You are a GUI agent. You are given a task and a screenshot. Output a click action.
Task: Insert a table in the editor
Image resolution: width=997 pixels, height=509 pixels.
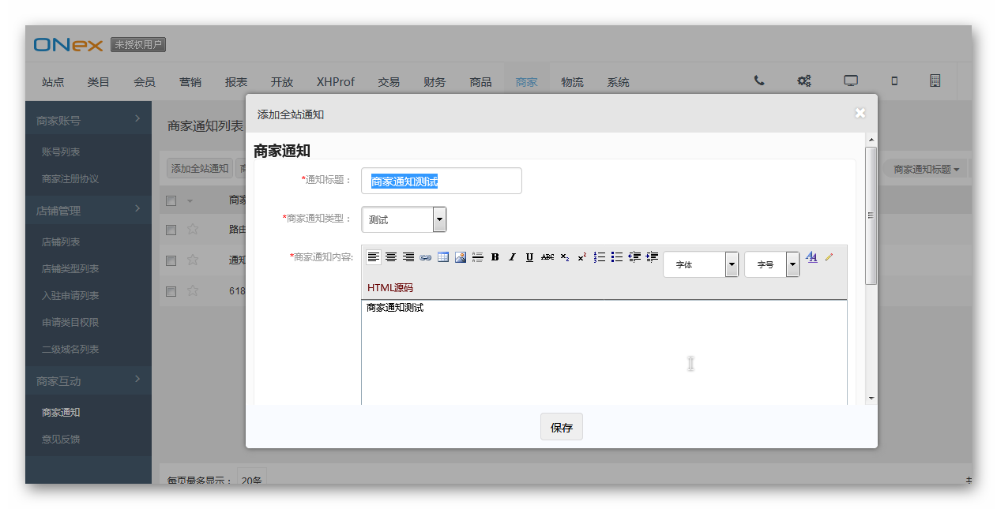point(443,257)
